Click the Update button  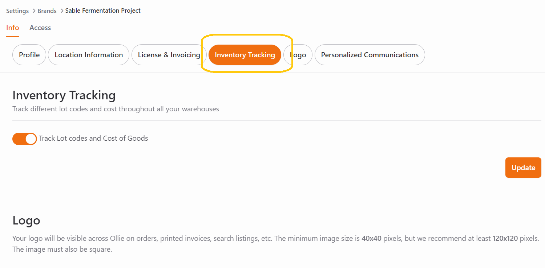523,168
